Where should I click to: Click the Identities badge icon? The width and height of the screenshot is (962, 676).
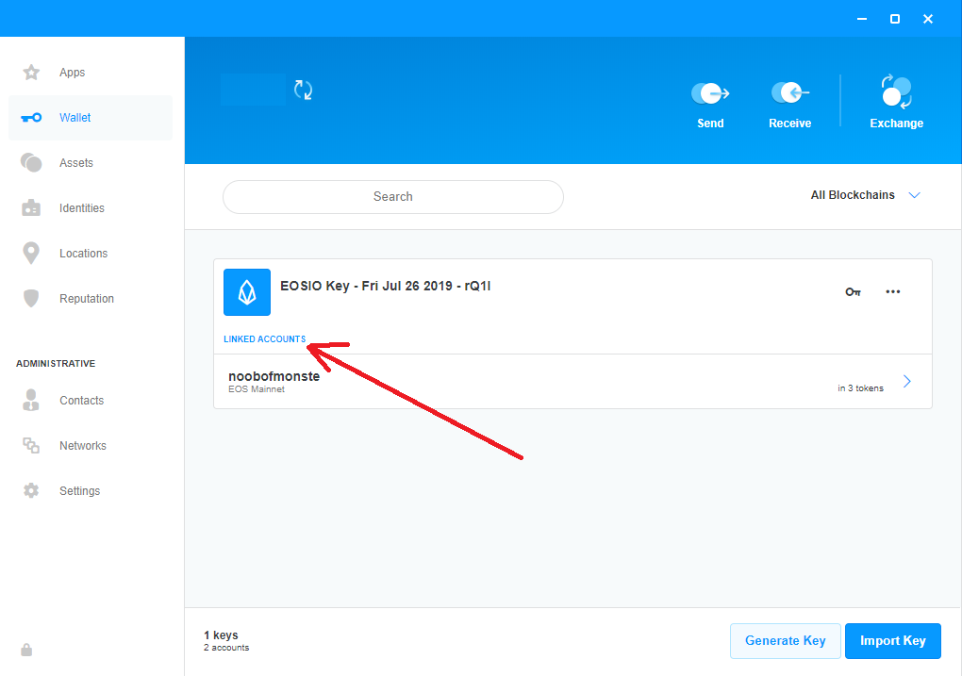pyautogui.click(x=31, y=208)
